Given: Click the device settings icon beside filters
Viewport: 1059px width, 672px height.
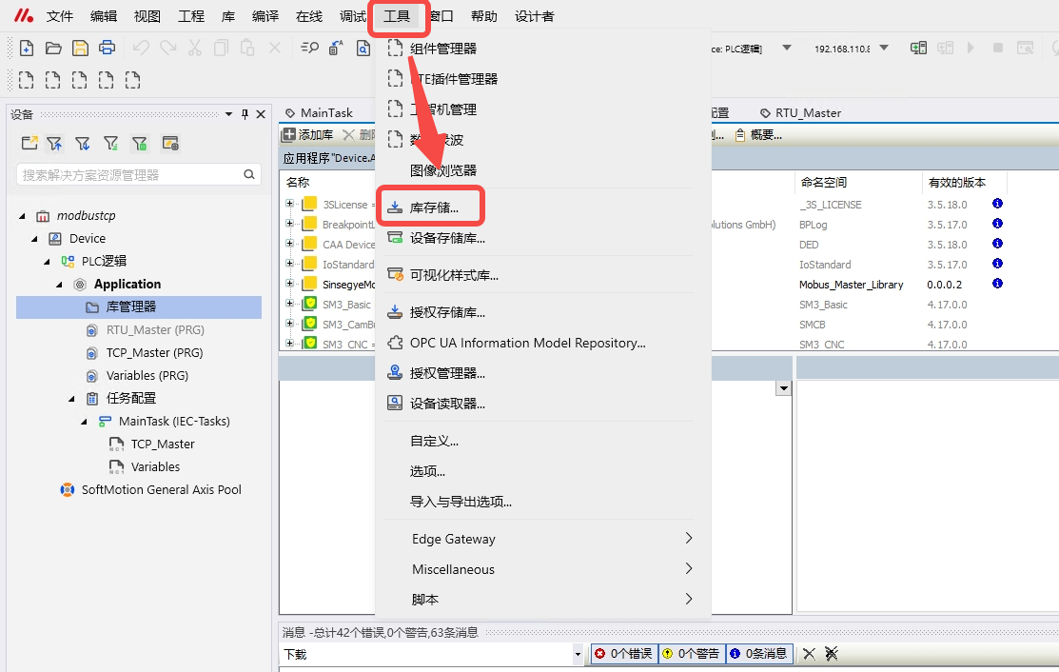Looking at the screenshot, I should pyautogui.click(x=170, y=143).
